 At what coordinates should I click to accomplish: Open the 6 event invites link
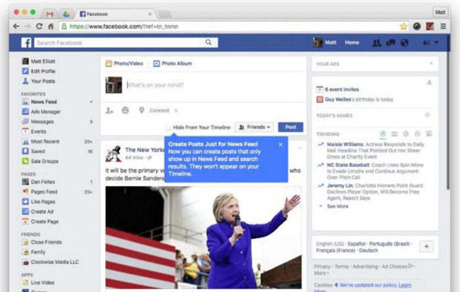point(342,89)
